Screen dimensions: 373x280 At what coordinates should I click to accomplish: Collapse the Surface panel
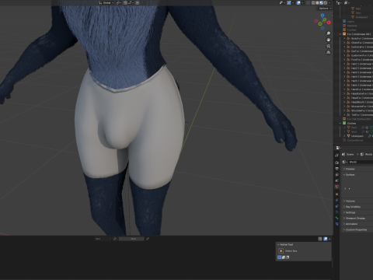357,175
